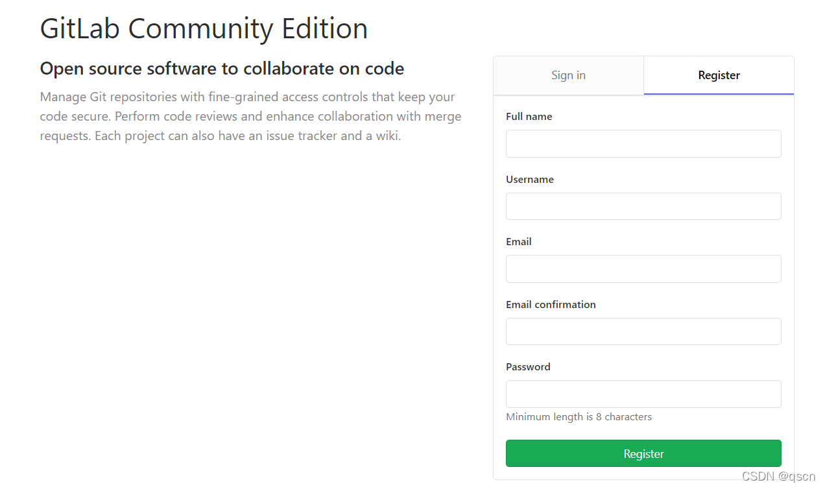Click the Username field label

[x=530, y=179]
